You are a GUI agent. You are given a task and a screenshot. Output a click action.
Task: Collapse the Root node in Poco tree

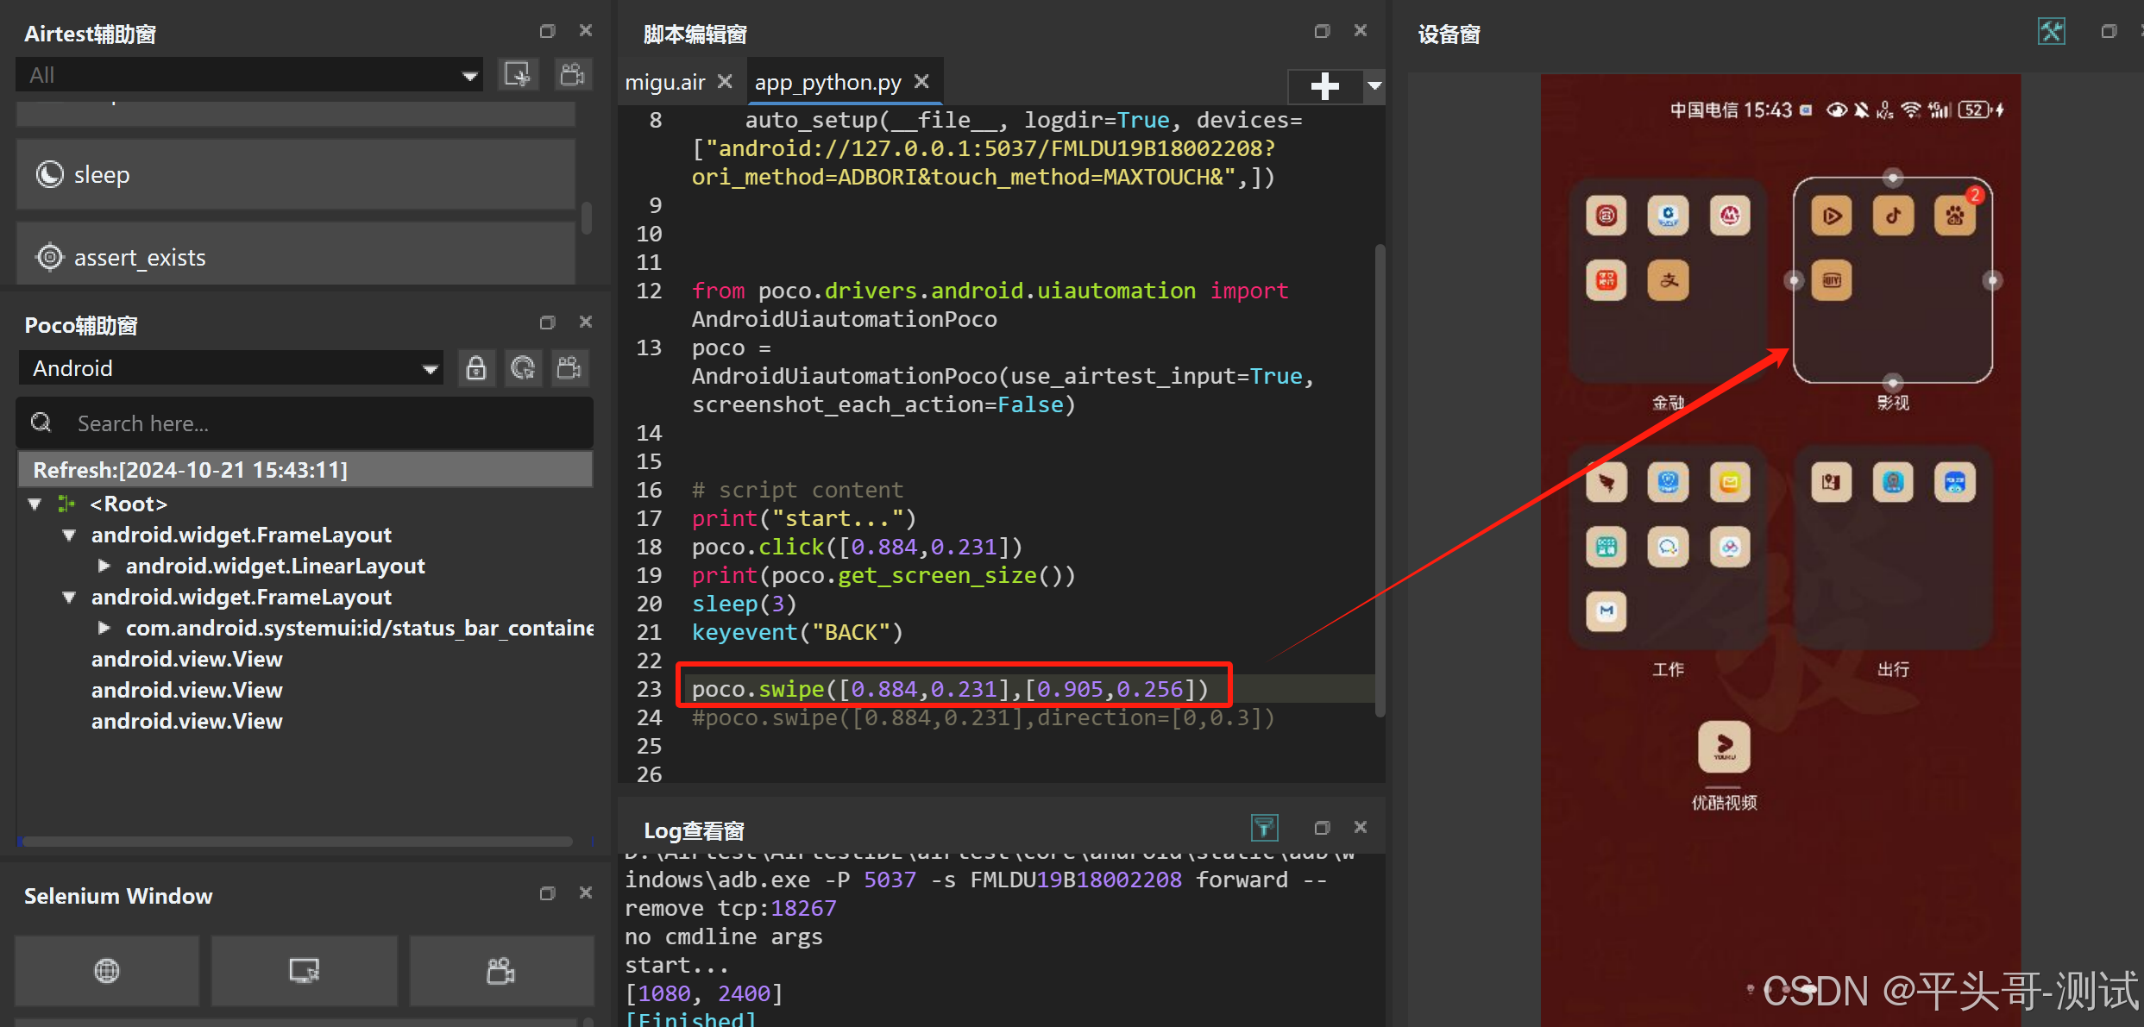click(x=35, y=504)
